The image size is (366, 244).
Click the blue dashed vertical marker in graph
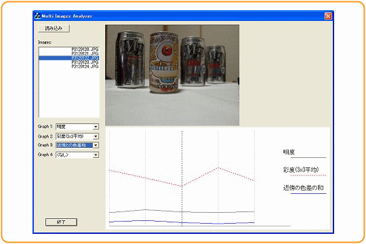click(182, 178)
